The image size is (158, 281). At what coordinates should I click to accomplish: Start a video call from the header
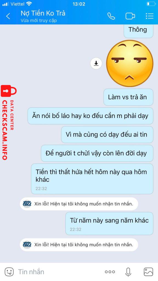click(x=130, y=16)
